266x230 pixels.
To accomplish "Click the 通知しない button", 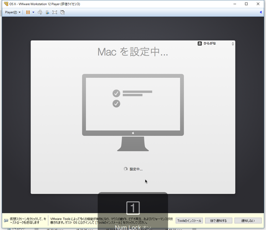I will [248, 221].
